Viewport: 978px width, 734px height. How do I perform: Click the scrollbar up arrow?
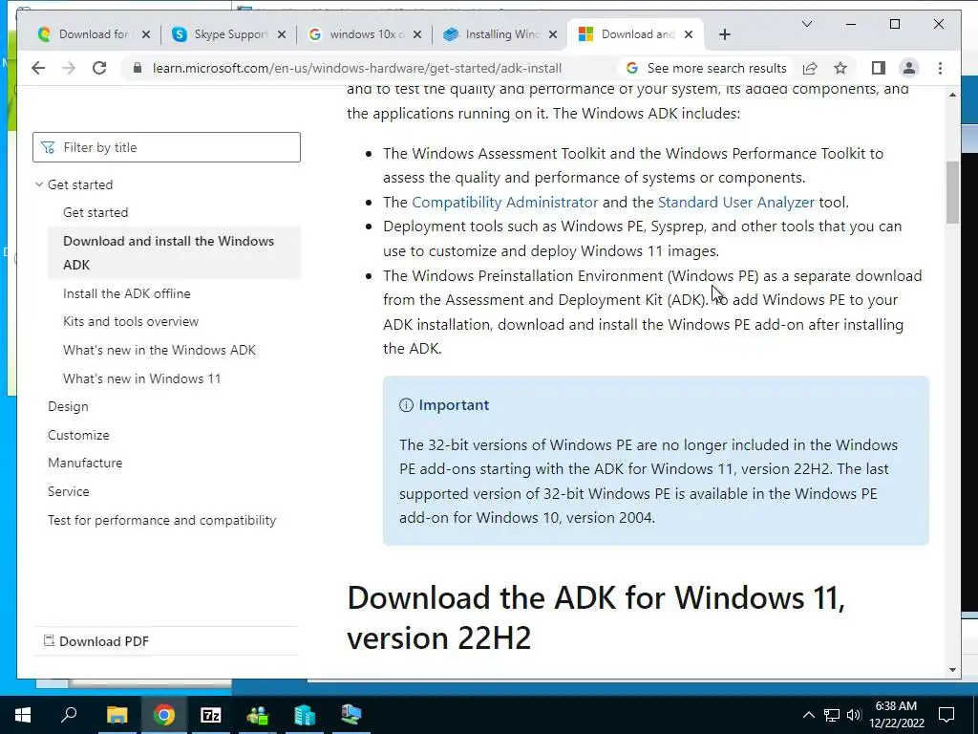(x=952, y=95)
